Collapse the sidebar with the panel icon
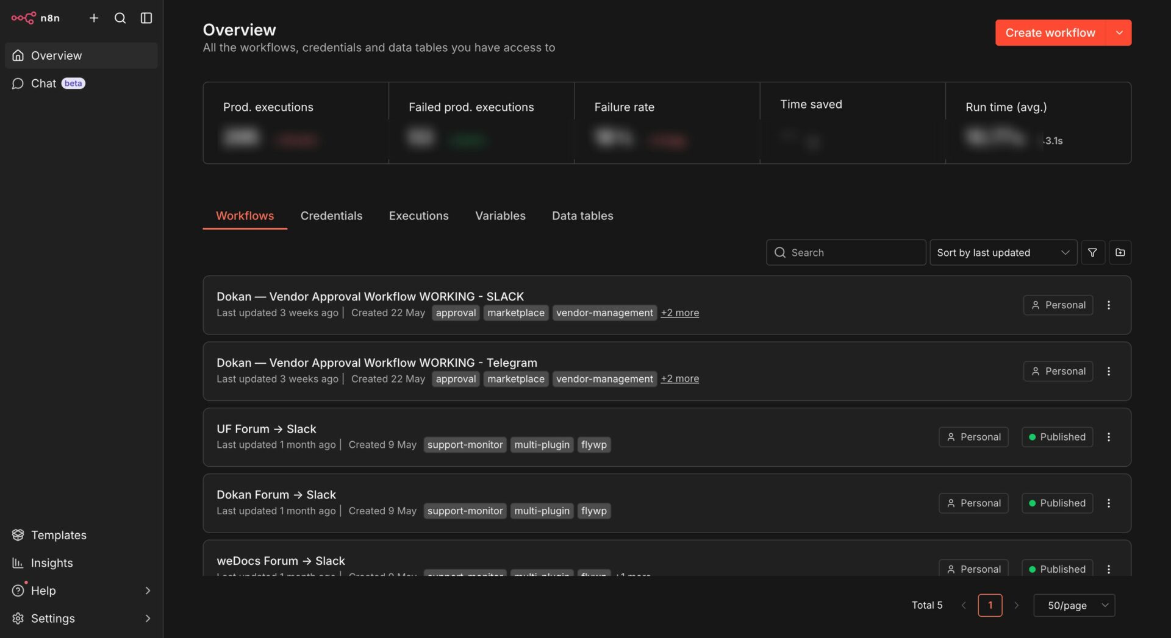 [x=146, y=18]
